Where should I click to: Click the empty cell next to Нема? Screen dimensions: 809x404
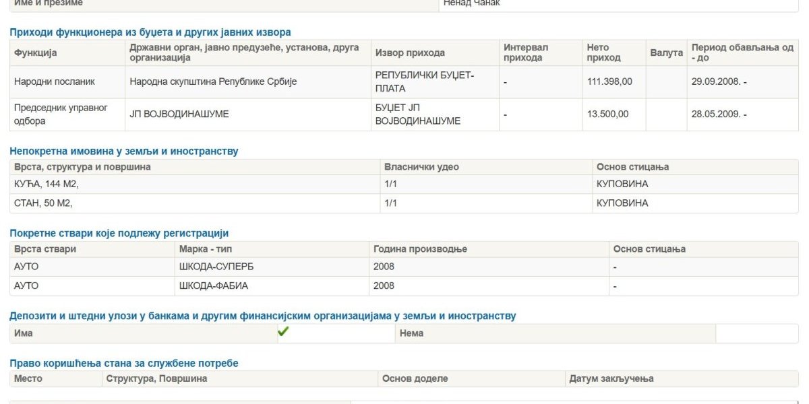click(756, 333)
